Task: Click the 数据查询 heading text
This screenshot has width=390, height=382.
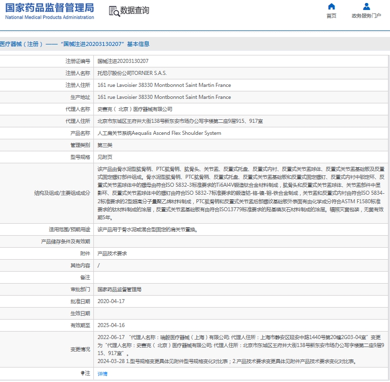Action: 134,10
